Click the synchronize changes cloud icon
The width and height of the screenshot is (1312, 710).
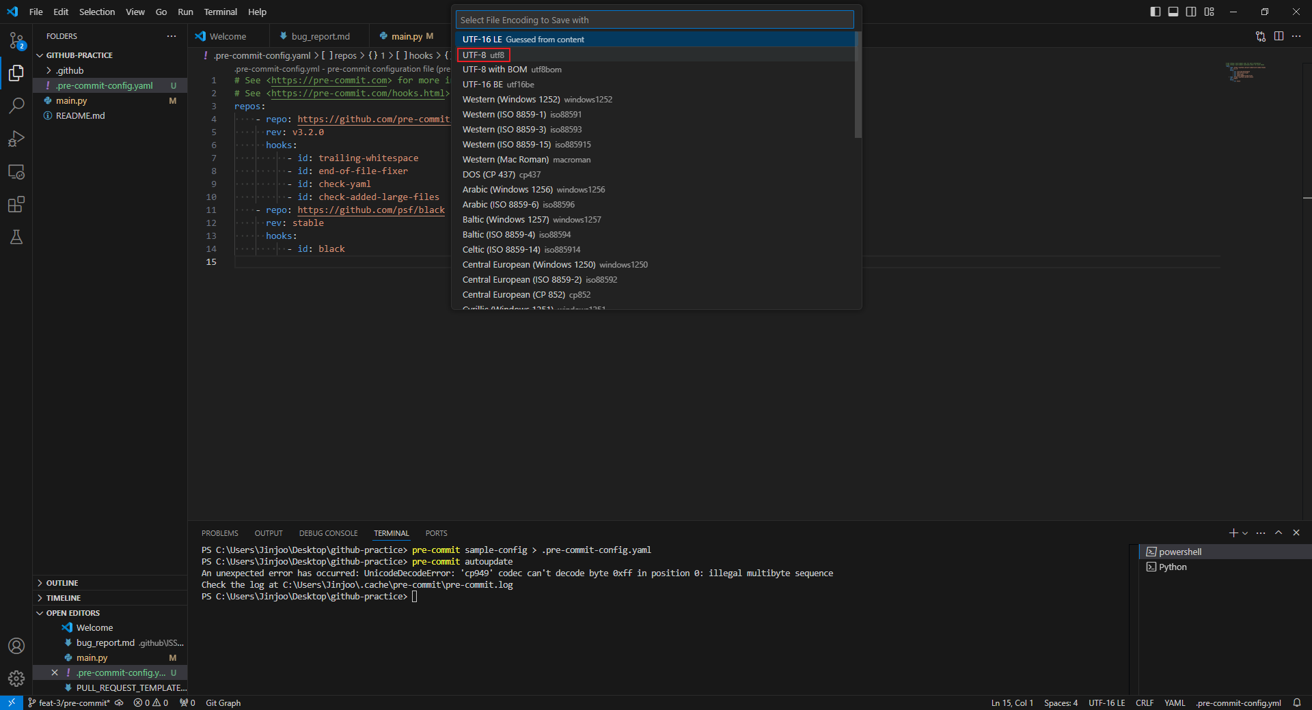[x=120, y=702]
